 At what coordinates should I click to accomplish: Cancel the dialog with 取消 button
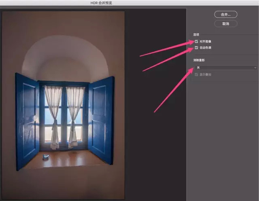point(226,24)
